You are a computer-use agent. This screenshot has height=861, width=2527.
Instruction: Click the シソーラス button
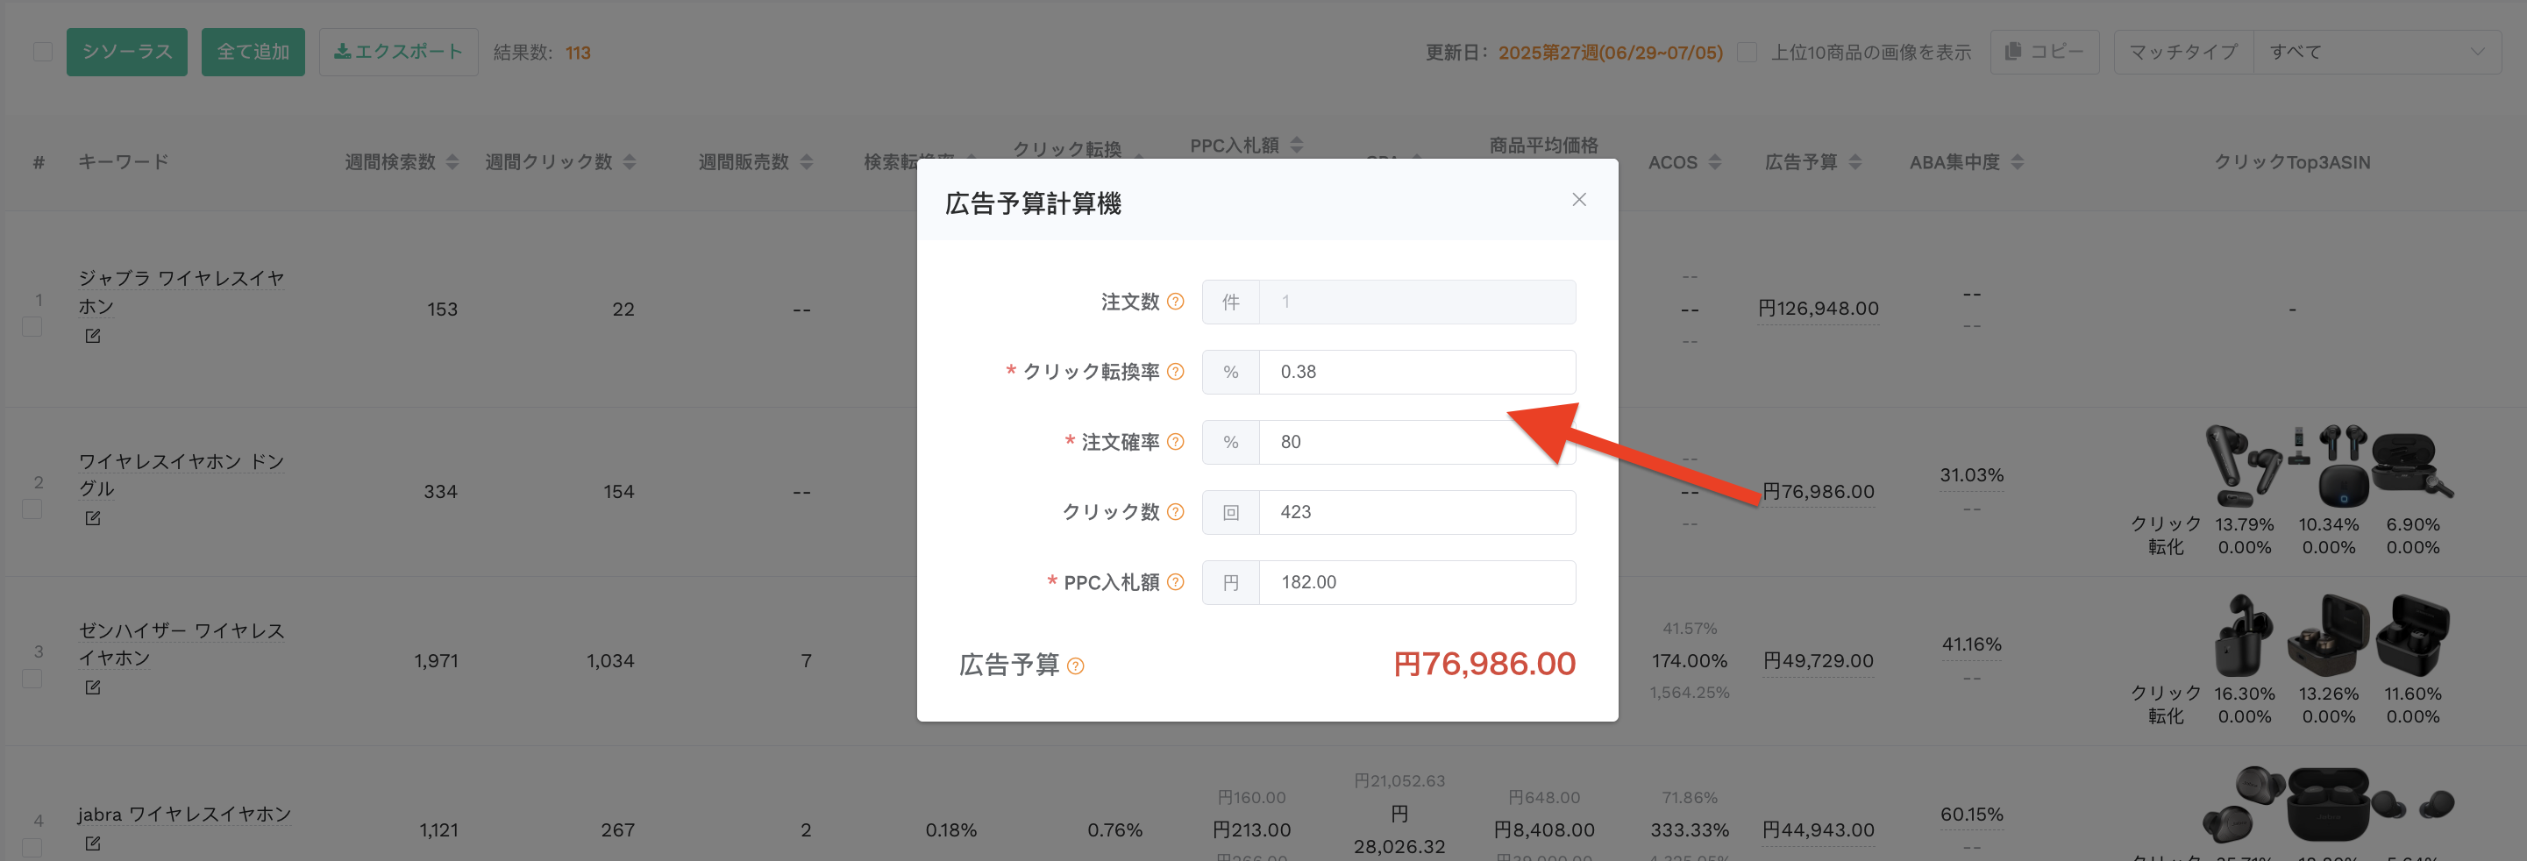coord(126,52)
